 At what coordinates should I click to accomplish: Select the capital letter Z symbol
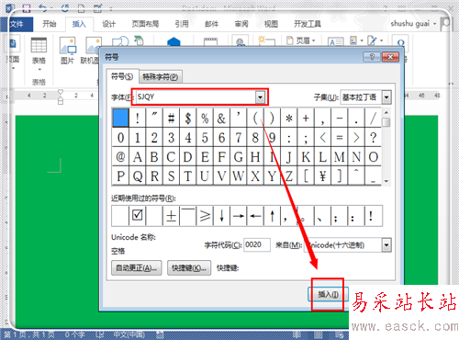pos(289,176)
